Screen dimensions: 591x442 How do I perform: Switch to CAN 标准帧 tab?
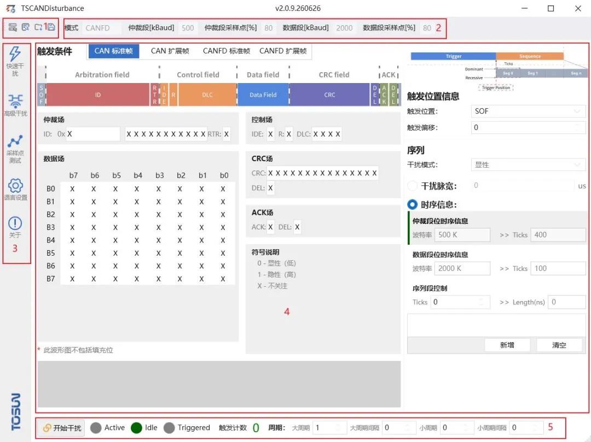[x=113, y=51]
